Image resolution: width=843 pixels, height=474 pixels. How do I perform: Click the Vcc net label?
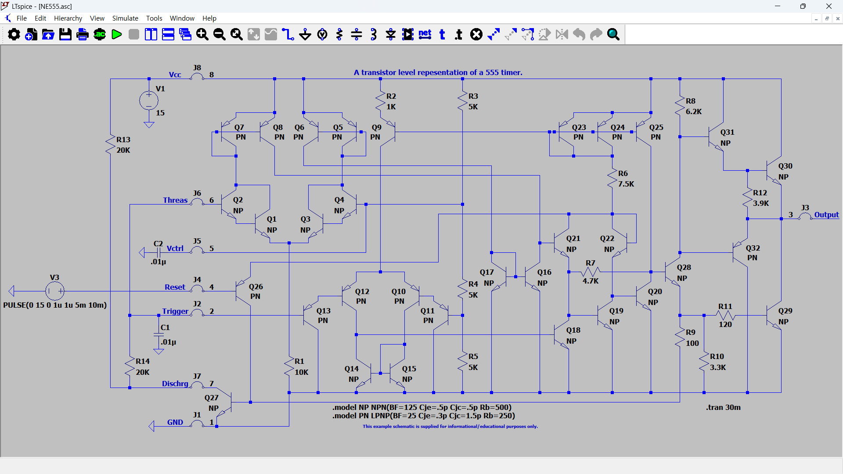click(175, 75)
